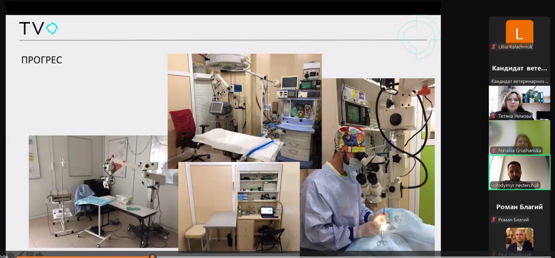555x258 pixels.
Task: Select the pen annotation tool icon
Action: point(21,254)
